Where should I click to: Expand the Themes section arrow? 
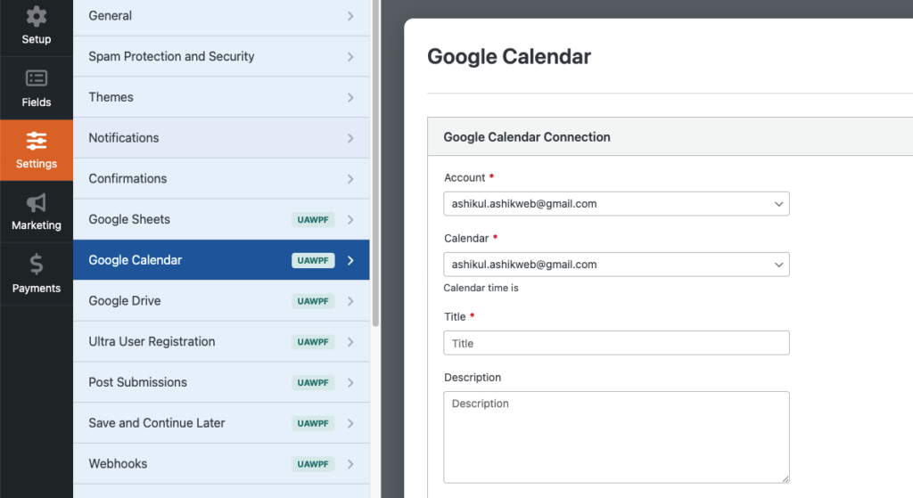pyautogui.click(x=350, y=98)
